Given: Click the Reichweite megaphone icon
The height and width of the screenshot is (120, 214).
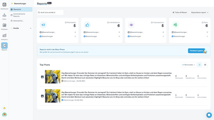Looking at the screenshot, I should click(43, 25).
